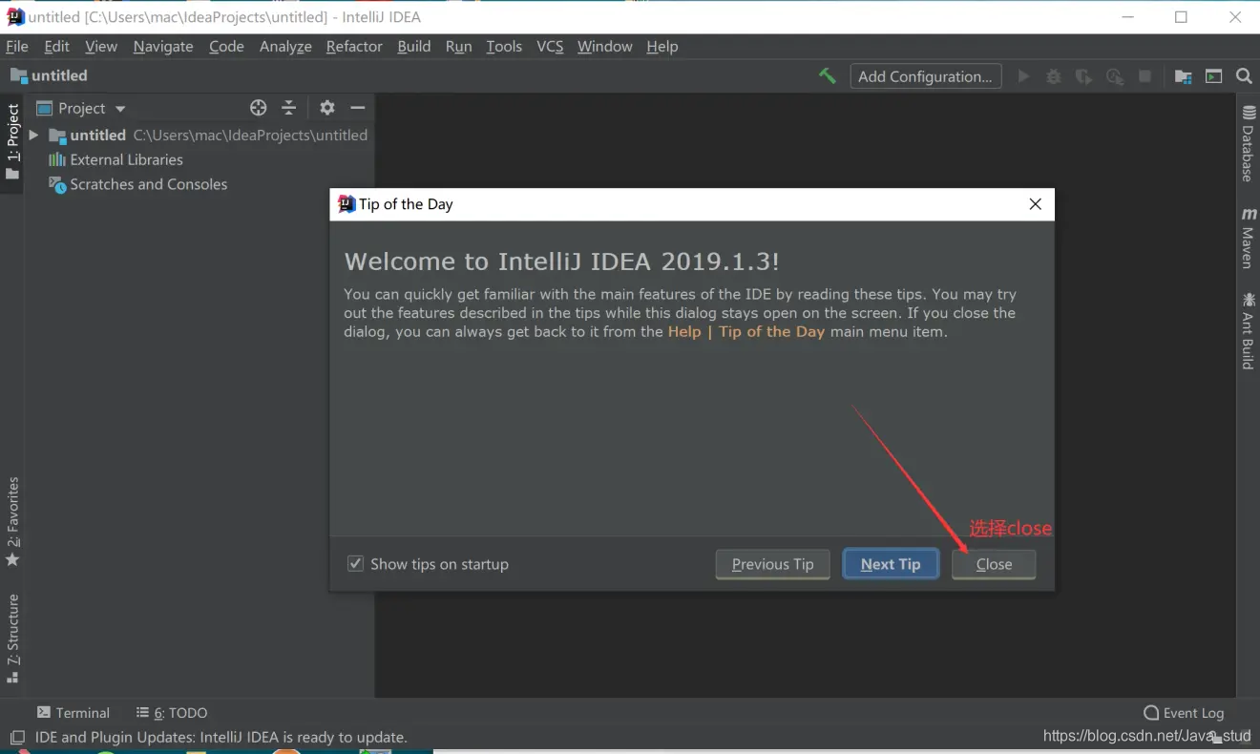Open the Help menu

[662, 46]
